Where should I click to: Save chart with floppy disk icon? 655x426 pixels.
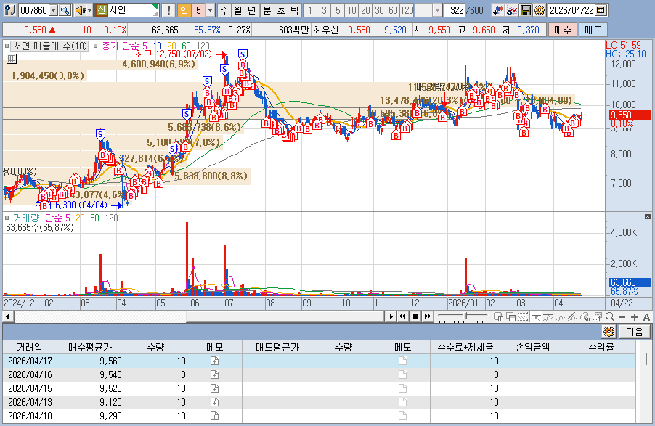tap(526, 10)
